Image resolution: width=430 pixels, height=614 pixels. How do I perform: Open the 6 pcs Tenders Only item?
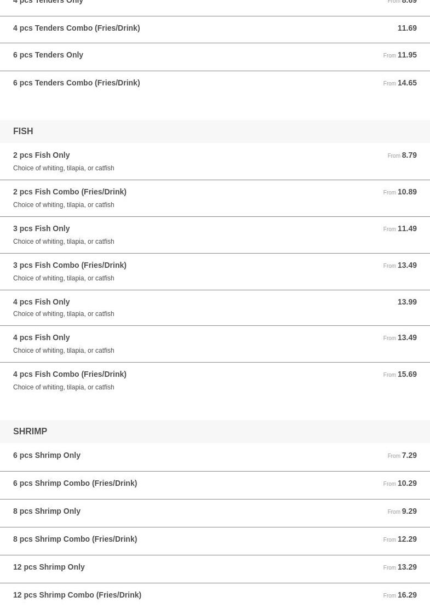point(48,55)
